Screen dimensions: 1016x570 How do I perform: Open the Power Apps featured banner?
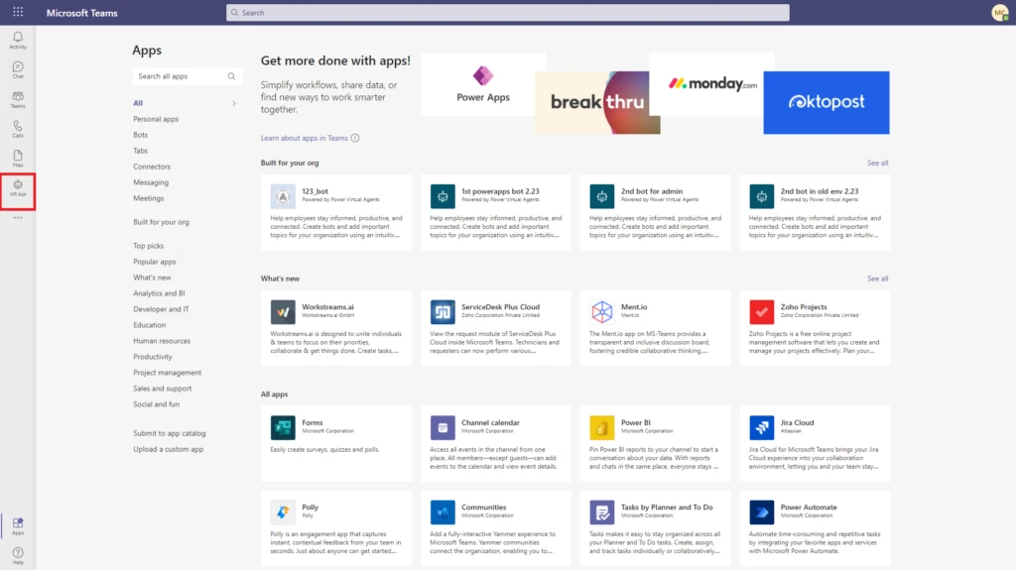483,85
